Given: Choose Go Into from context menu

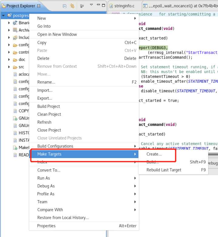Looking at the screenshot, I should (x=84, y=26).
